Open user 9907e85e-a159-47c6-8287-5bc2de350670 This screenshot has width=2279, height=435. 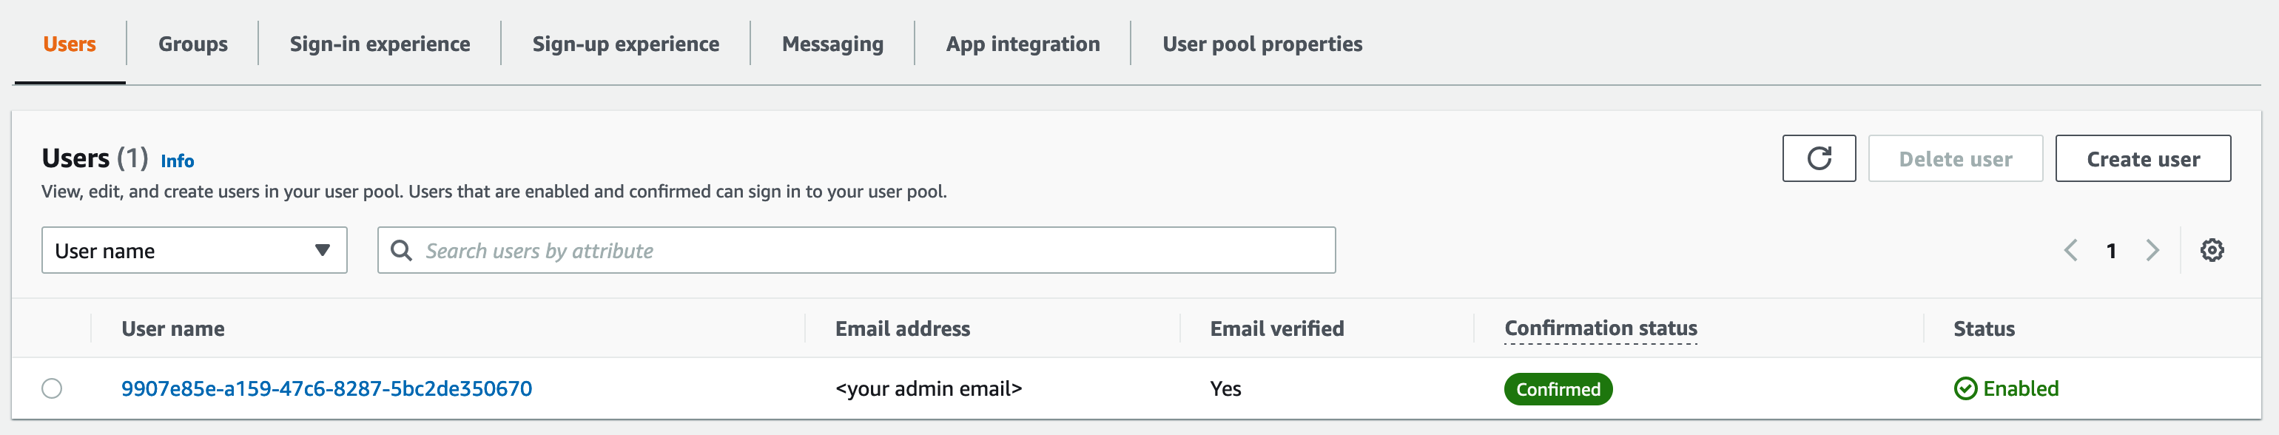(x=326, y=389)
